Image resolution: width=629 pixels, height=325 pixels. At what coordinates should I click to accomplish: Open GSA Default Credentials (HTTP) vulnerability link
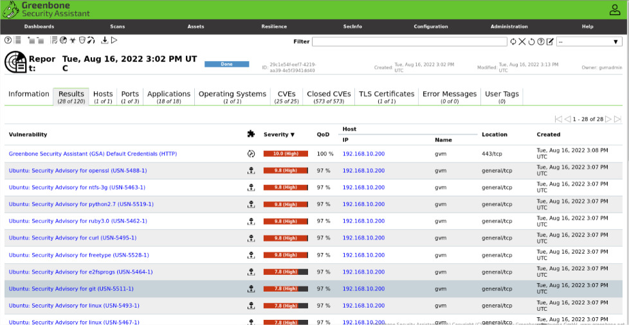(93, 154)
